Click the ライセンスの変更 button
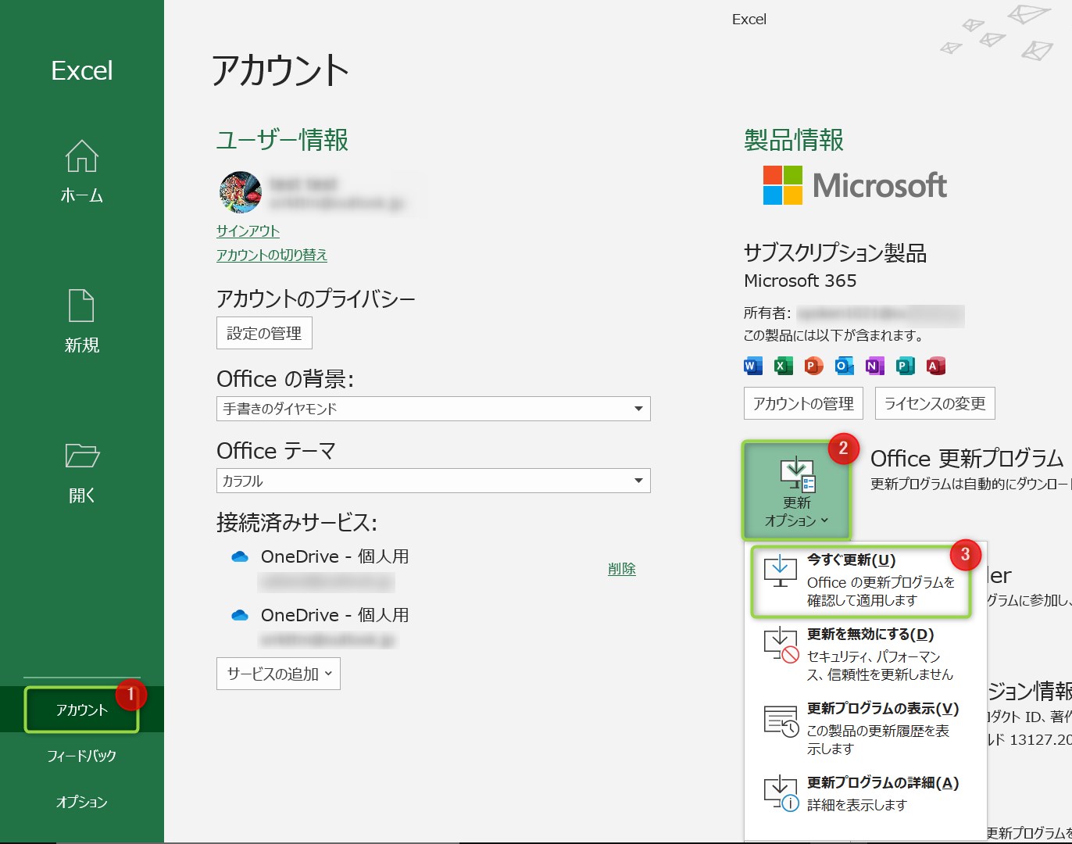The image size is (1072, 844). coord(934,403)
